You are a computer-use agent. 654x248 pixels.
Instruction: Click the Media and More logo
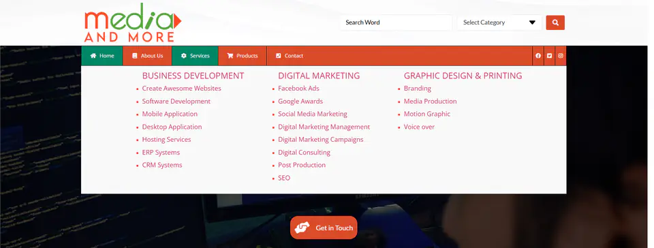tap(133, 22)
